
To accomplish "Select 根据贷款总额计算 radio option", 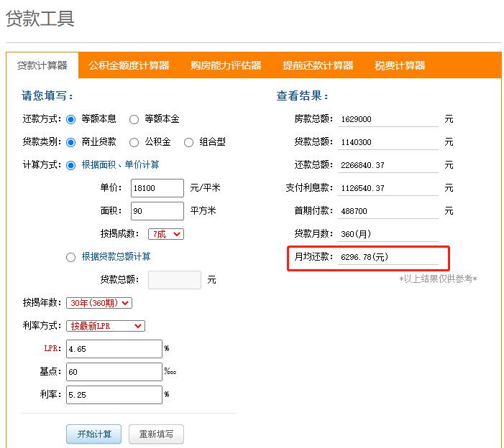I will (70, 257).
